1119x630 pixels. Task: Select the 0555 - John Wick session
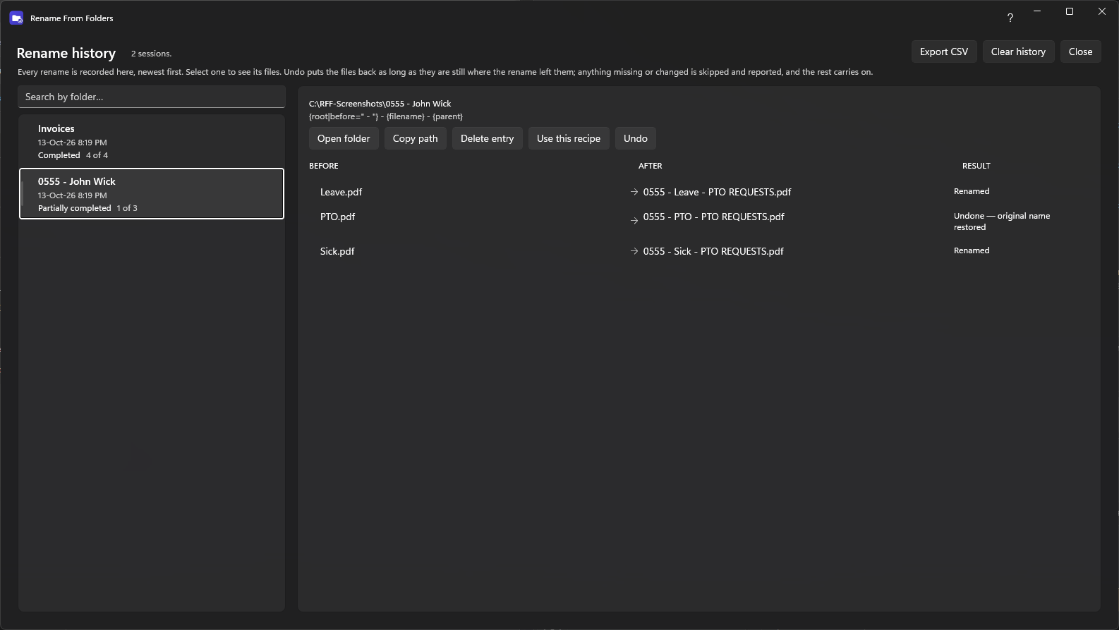click(152, 194)
